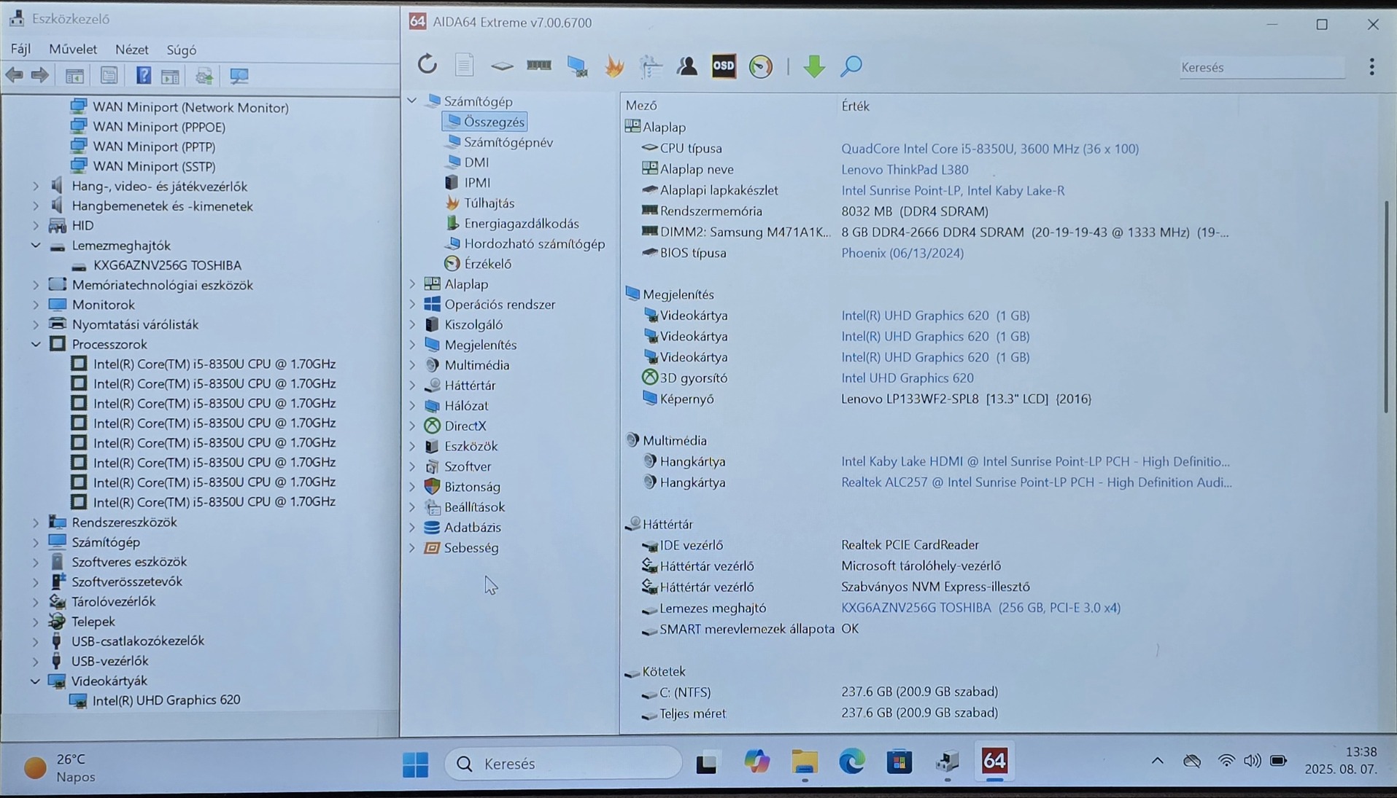The height and width of the screenshot is (798, 1397).
Task: Click the Wi-Fi icon in system tray
Action: coord(1226,761)
